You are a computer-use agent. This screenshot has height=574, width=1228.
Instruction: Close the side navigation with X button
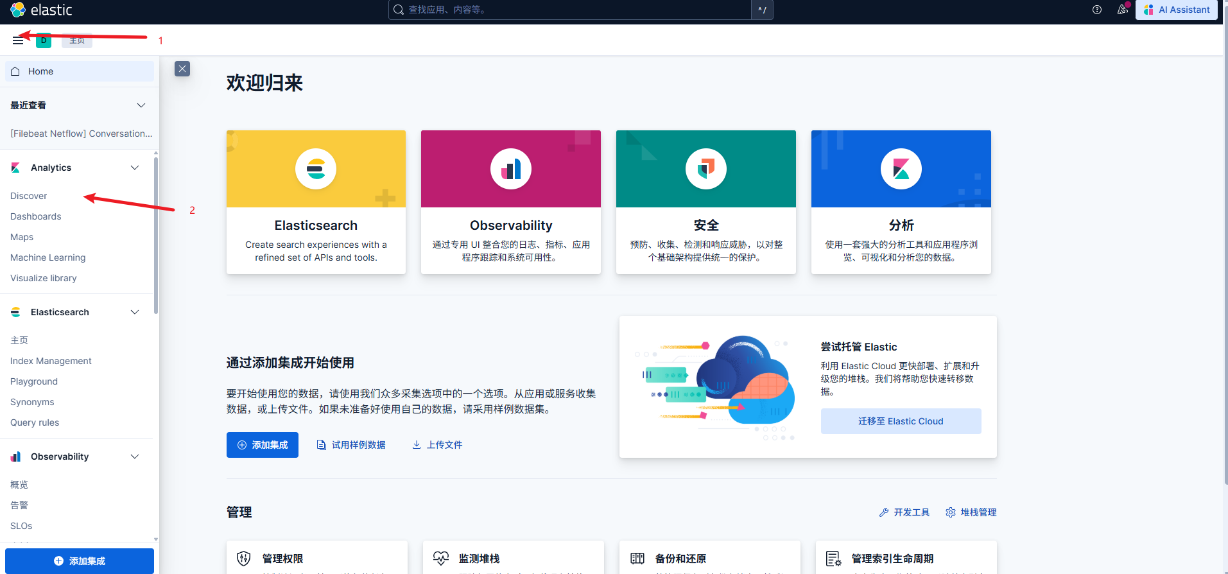coord(182,69)
